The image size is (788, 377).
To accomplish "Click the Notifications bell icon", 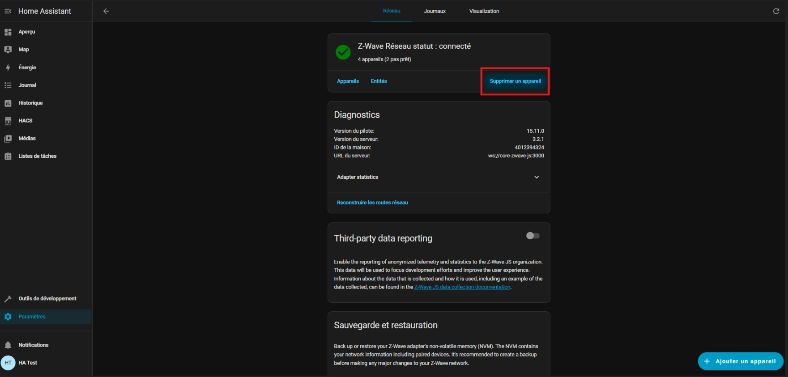I will click(x=8, y=345).
